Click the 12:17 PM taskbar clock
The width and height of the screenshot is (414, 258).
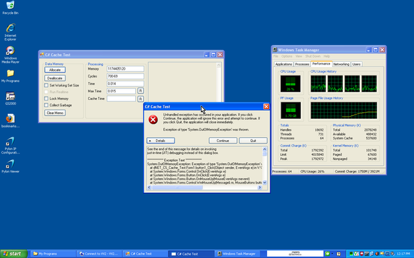(x=403, y=253)
